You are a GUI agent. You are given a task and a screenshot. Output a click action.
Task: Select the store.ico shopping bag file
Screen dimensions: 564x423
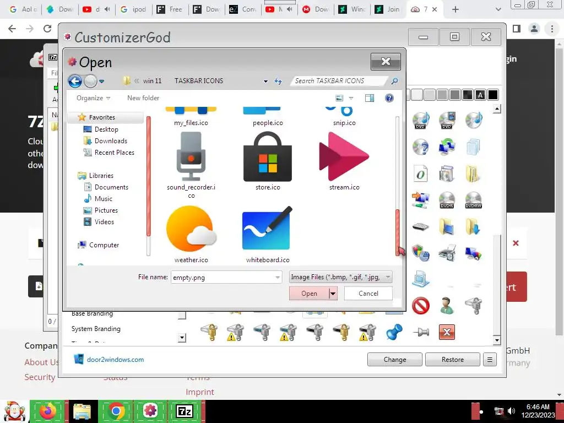(268, 156)
